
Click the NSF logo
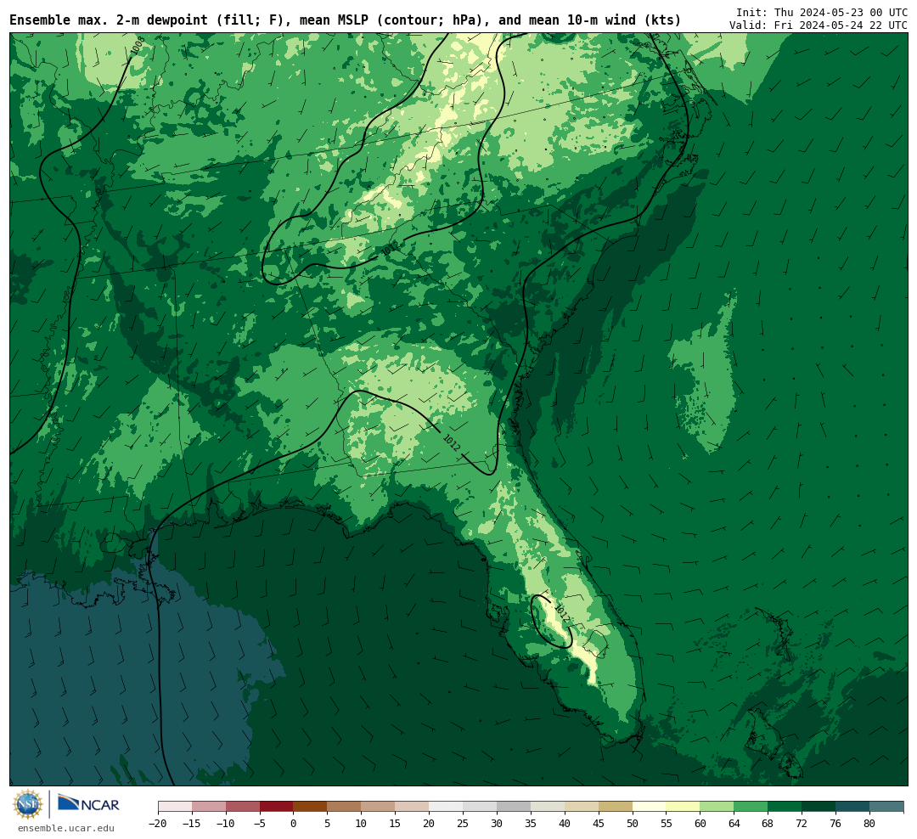point(28,804)
